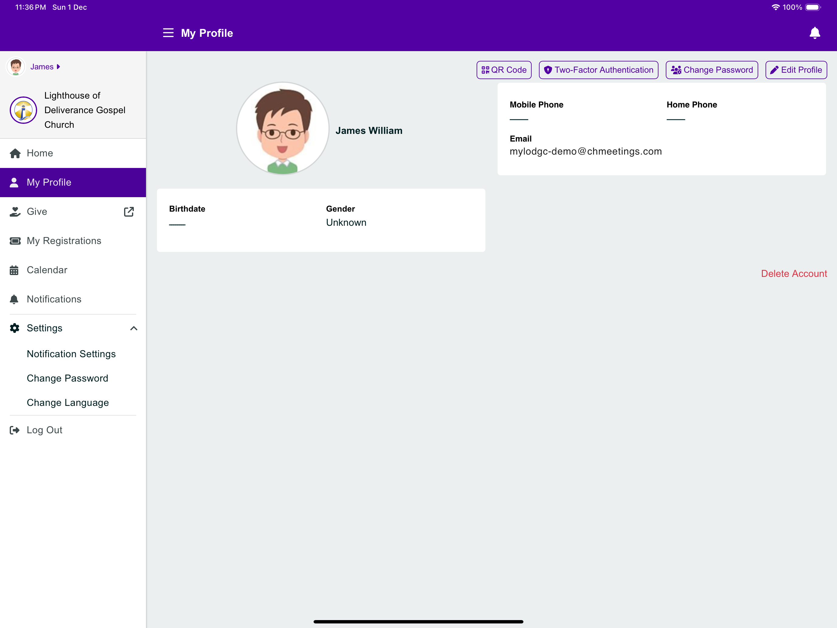Check the battery indicator
The height and width of the screenshot is (628, 837).
click(813, 7)
